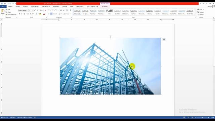Center align the paragraph

click(51, 14)
